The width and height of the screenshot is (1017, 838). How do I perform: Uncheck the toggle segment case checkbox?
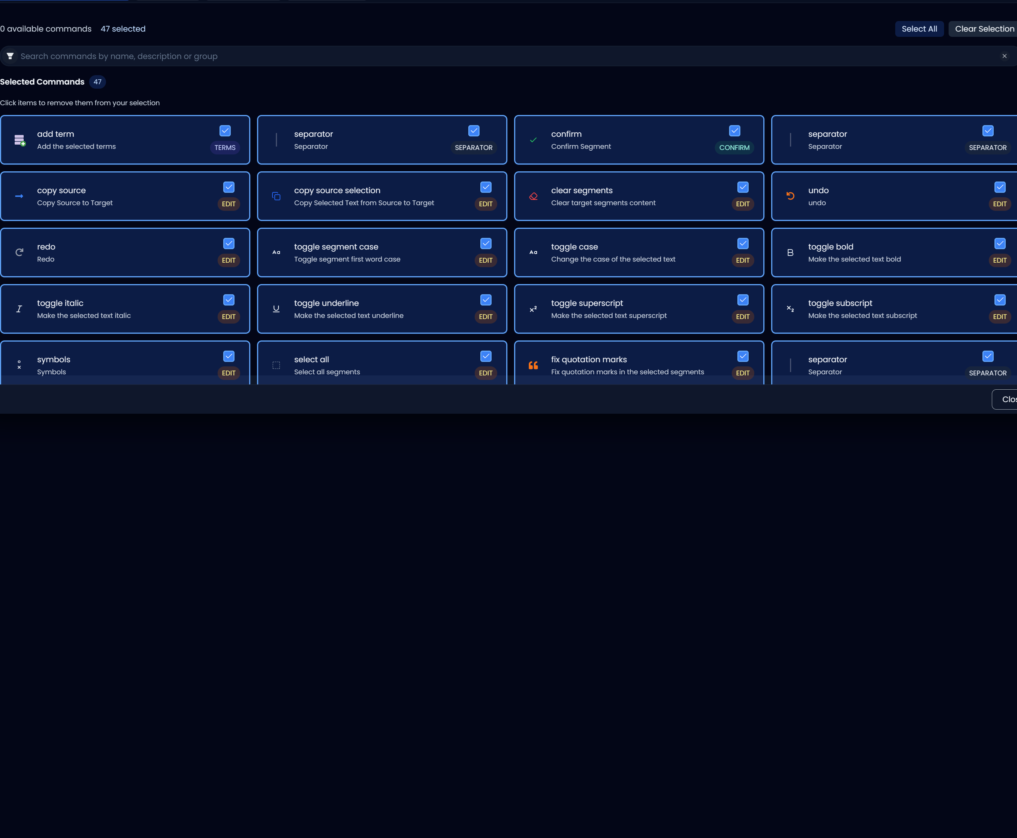[486, 243]
